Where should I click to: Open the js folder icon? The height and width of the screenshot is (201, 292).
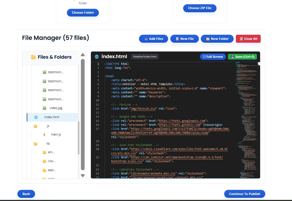(36, 126)
